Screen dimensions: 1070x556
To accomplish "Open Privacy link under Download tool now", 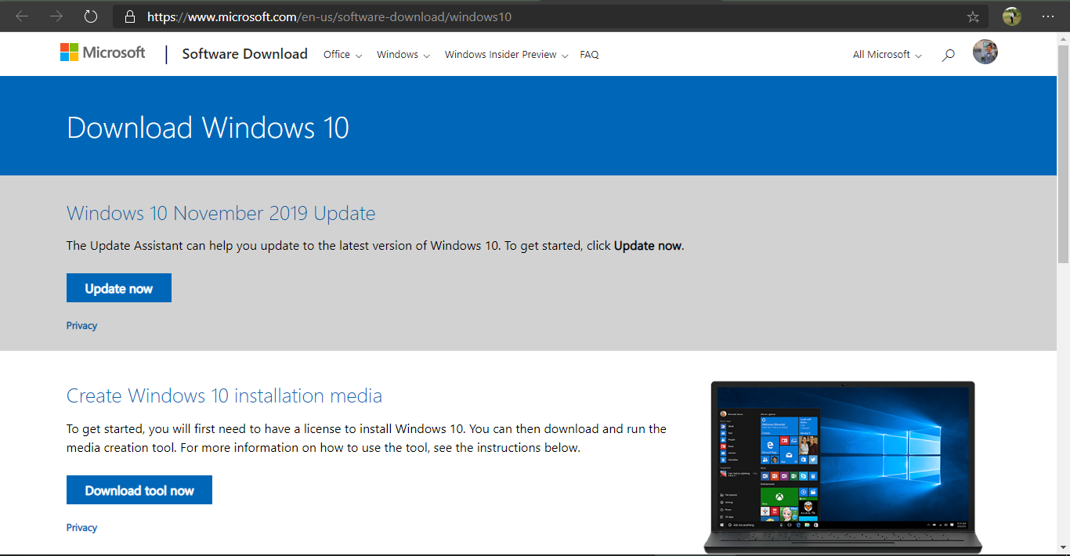I will 81,528.
